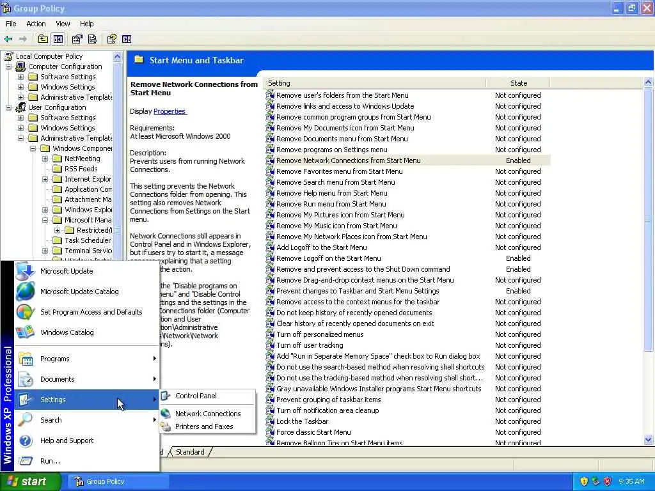
Task: Select Task Scheduler folder in tree
Action: tap(82, 240)
